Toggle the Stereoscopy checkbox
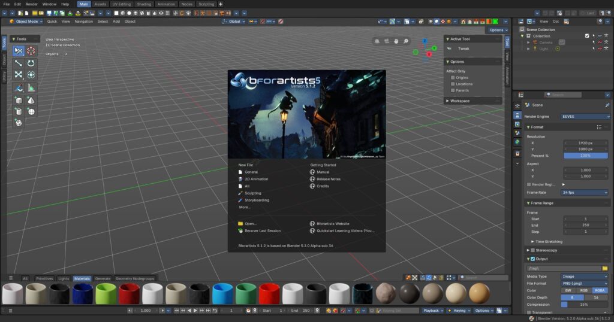 532,251
